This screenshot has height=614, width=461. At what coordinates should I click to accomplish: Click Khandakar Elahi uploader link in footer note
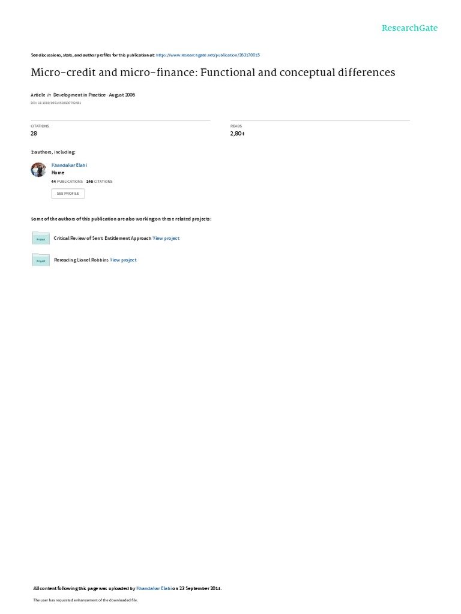pos(154,588)
